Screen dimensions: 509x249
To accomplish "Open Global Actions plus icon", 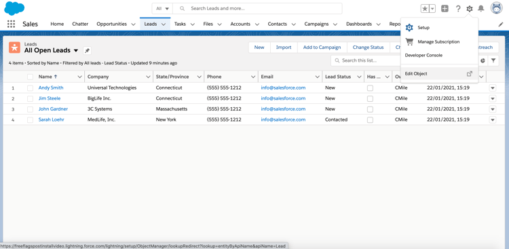I will coord(445,9).
